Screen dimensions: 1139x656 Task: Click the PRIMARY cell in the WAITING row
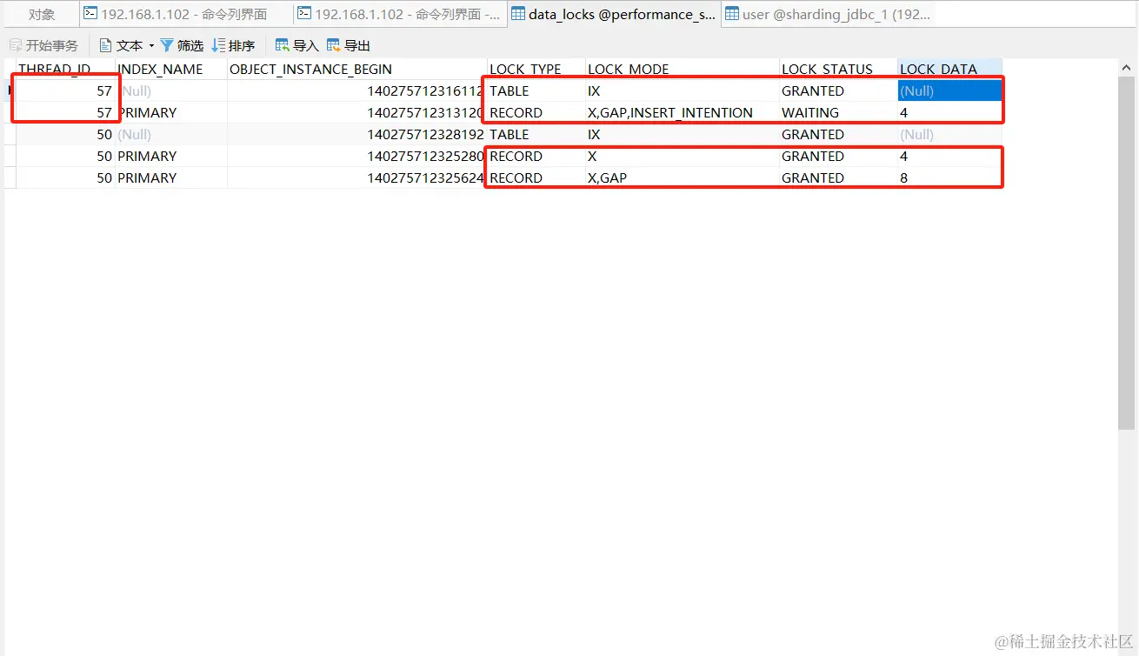coord(171,112)
